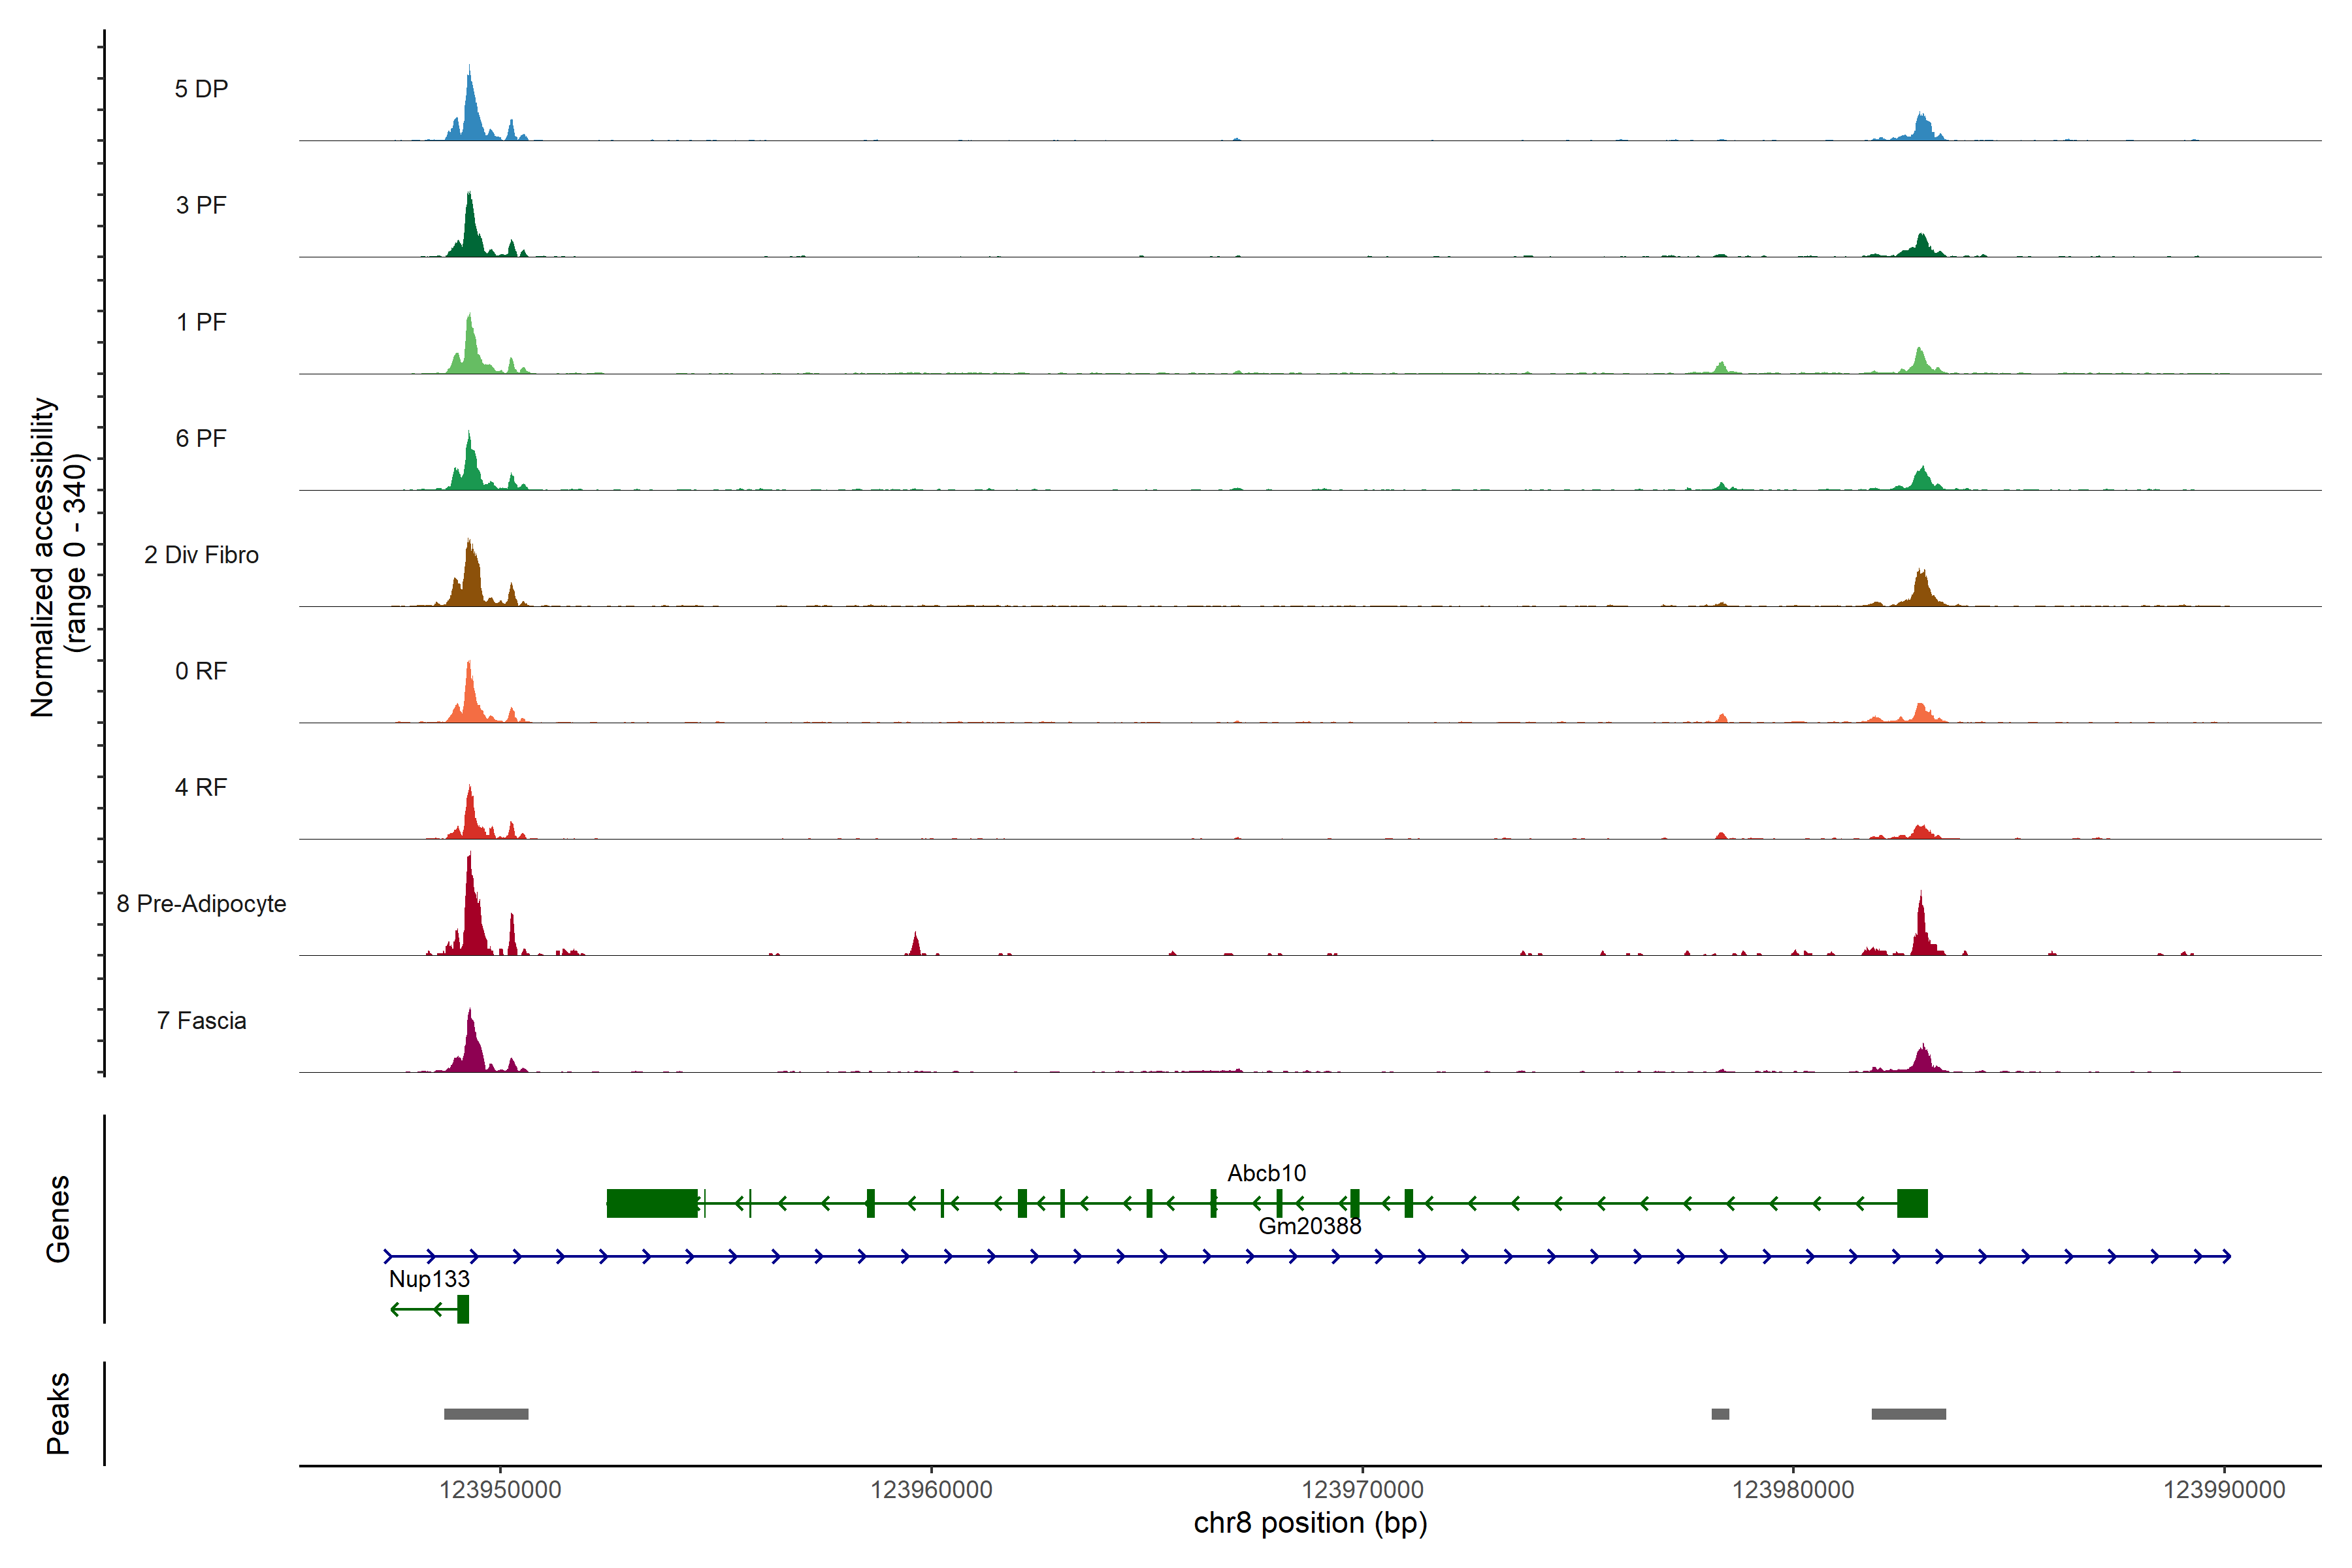Click the rightmost gray peak bar
2352x1568 pixels.
pyautogui.click(x=1908, y=1414)
